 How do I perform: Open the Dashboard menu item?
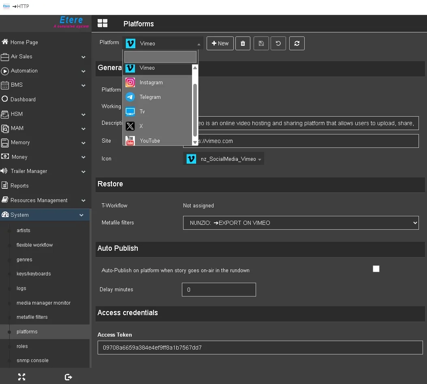[23, 99]
